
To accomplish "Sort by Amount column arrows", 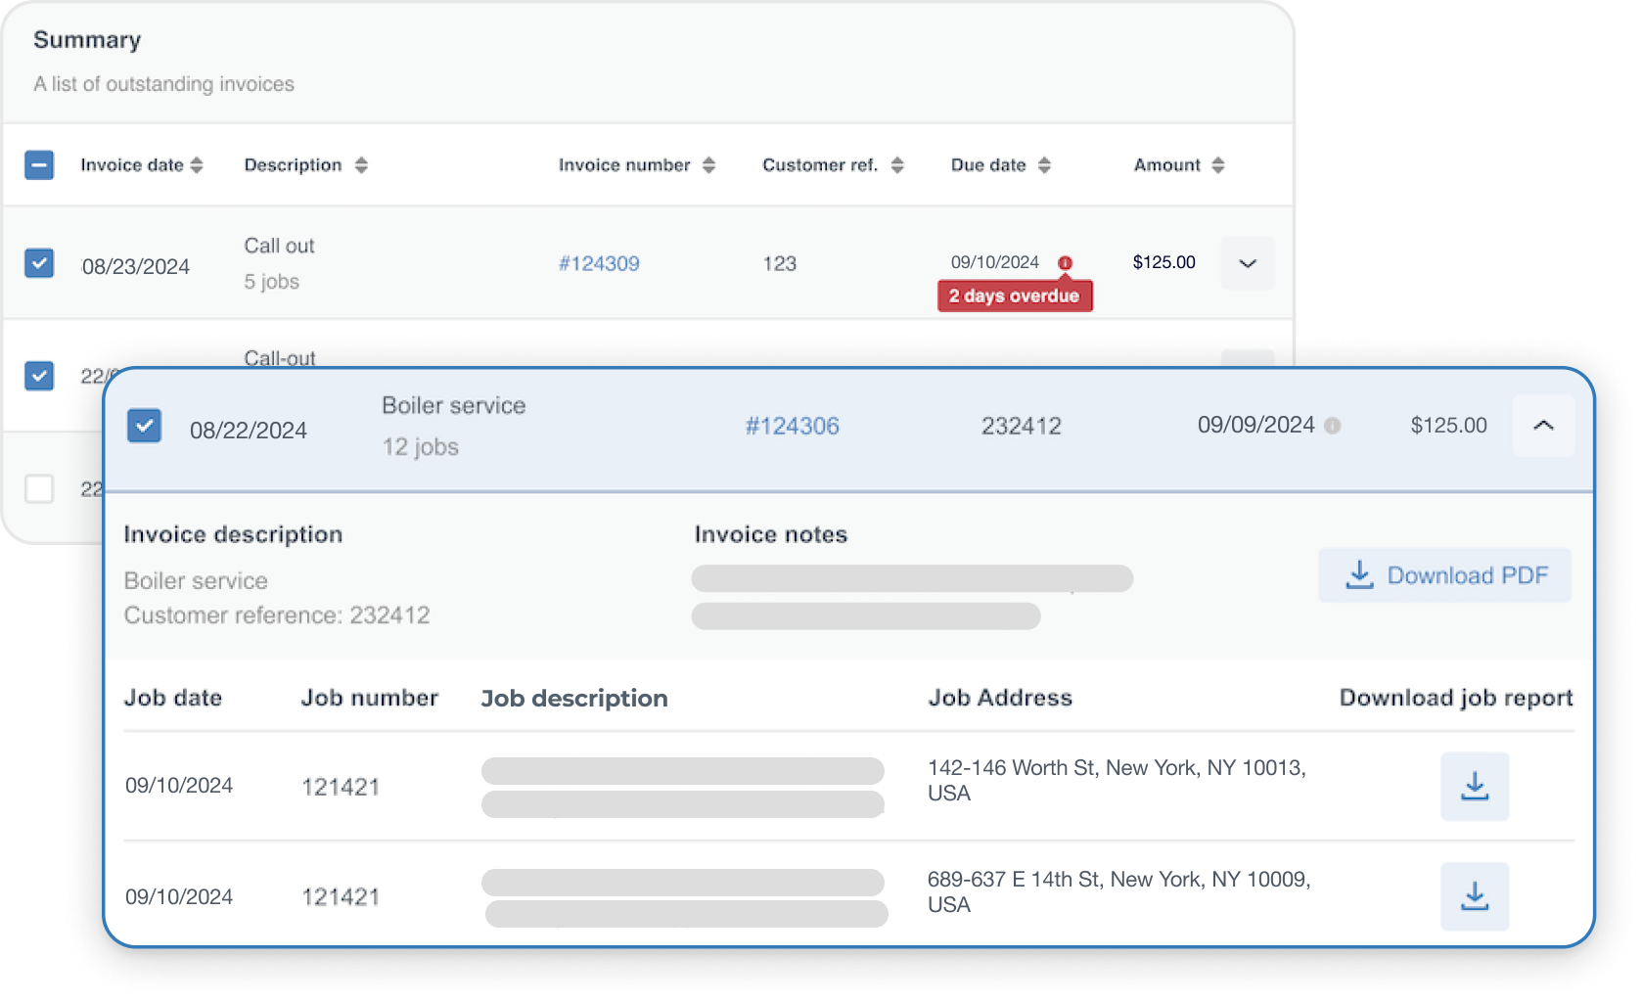I will point(1217,165).
